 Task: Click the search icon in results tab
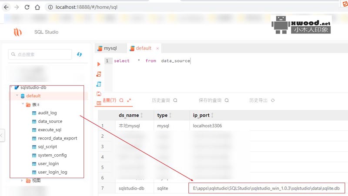(121, 100)
